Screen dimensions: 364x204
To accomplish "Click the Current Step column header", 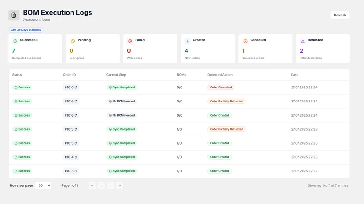I will click(x=116, y=75).
